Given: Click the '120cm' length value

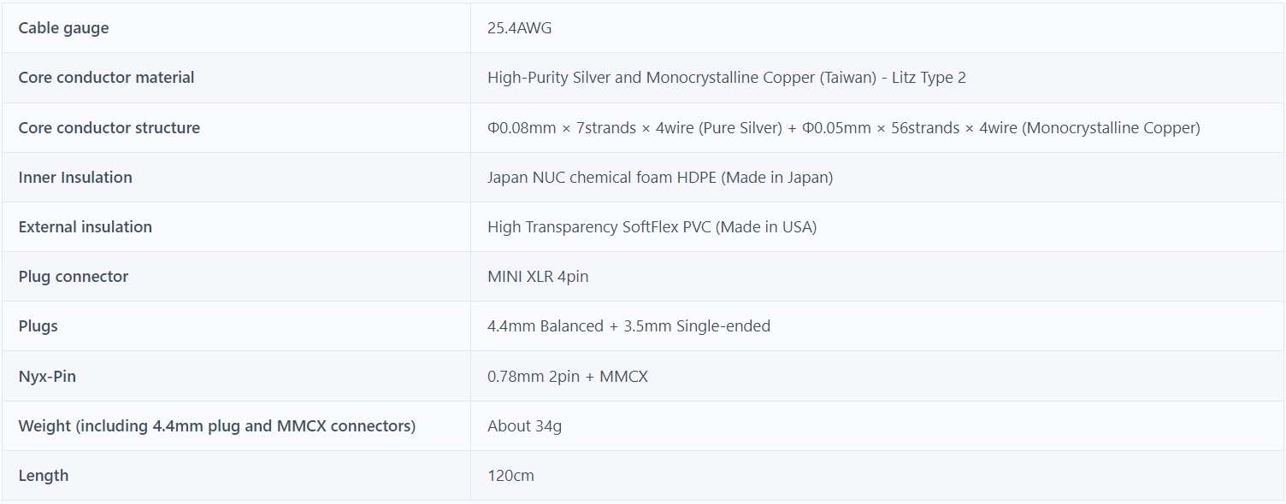Looking at the screenshot, I should (510, 476).
